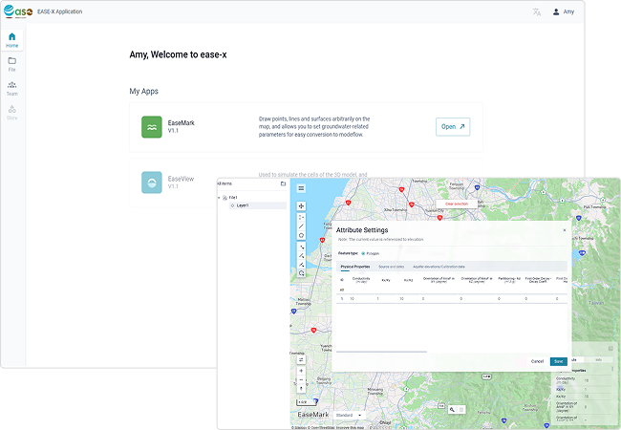The height and width of the screenshot is (430, 621).
Task: Select the edit polyline vertices tool
Action: coord(301,265)
